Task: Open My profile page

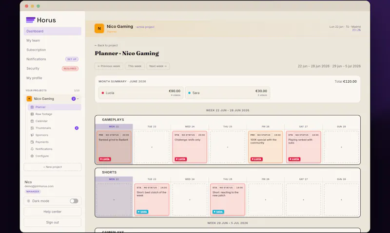Action: click(53, 78)
